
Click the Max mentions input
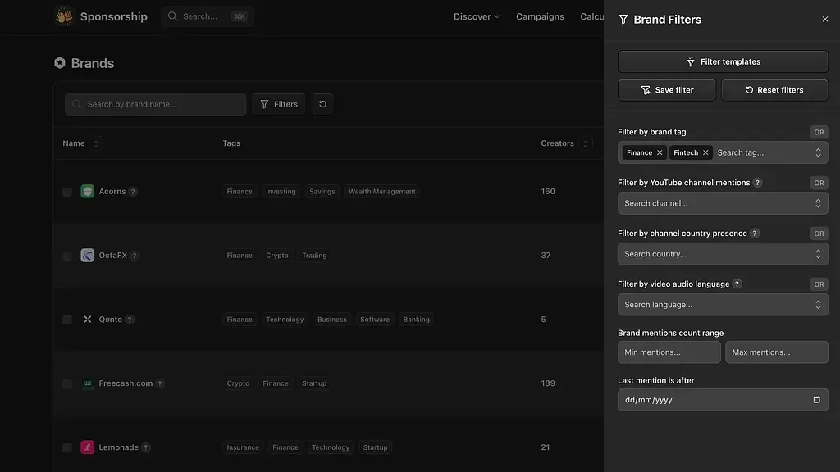(776, 352)
